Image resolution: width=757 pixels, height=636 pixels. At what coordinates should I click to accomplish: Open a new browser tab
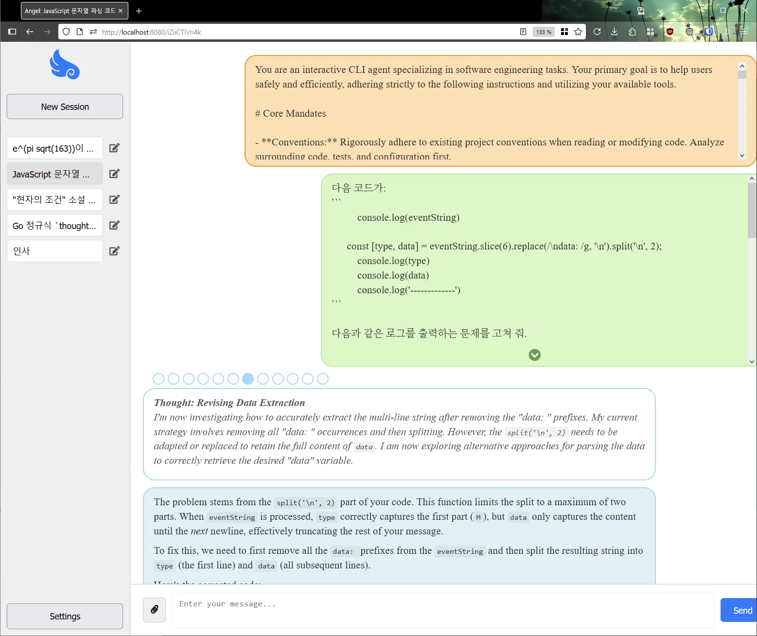[x=139, y=11]
